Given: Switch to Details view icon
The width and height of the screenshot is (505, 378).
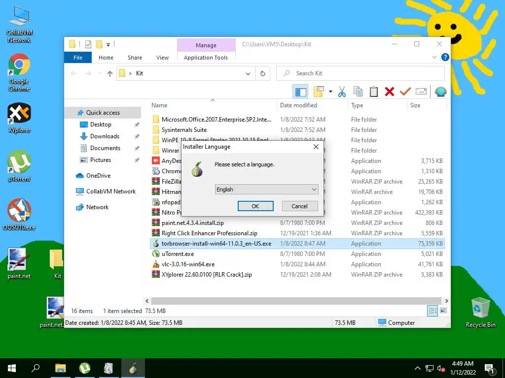Looking at the screenshot, I should coord(433,311).
